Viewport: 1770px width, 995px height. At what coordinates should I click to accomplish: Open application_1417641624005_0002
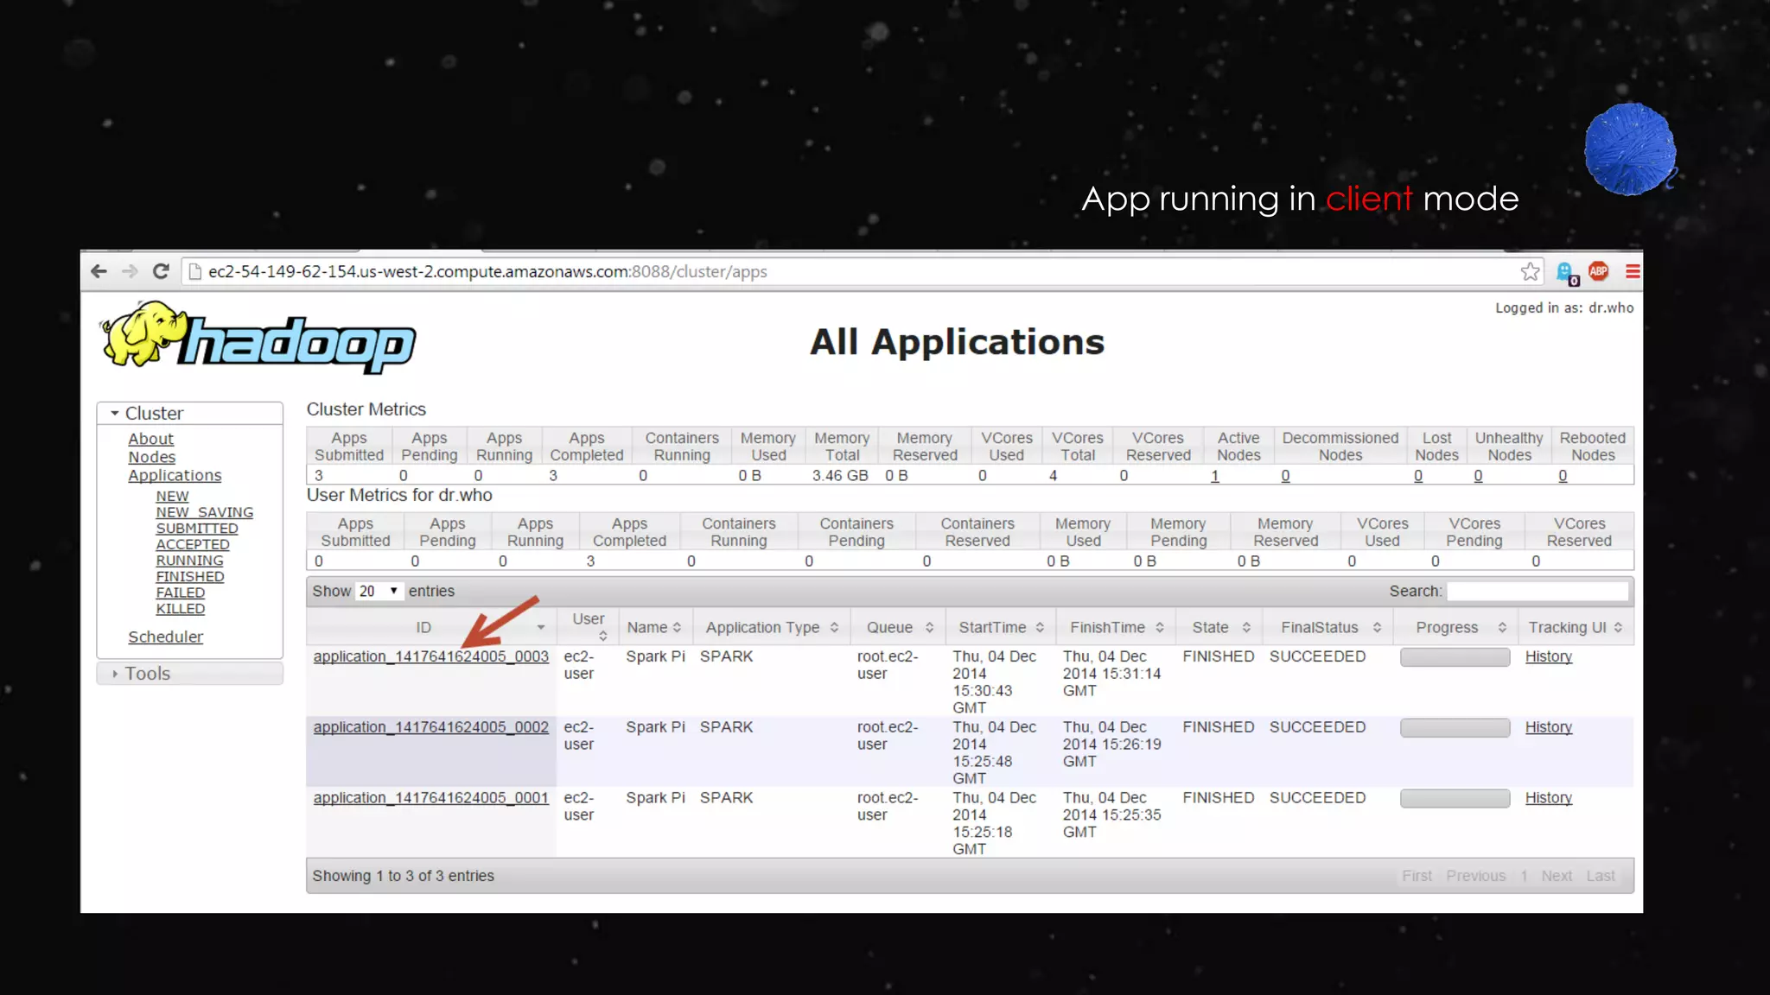click(x=430, y=727)
